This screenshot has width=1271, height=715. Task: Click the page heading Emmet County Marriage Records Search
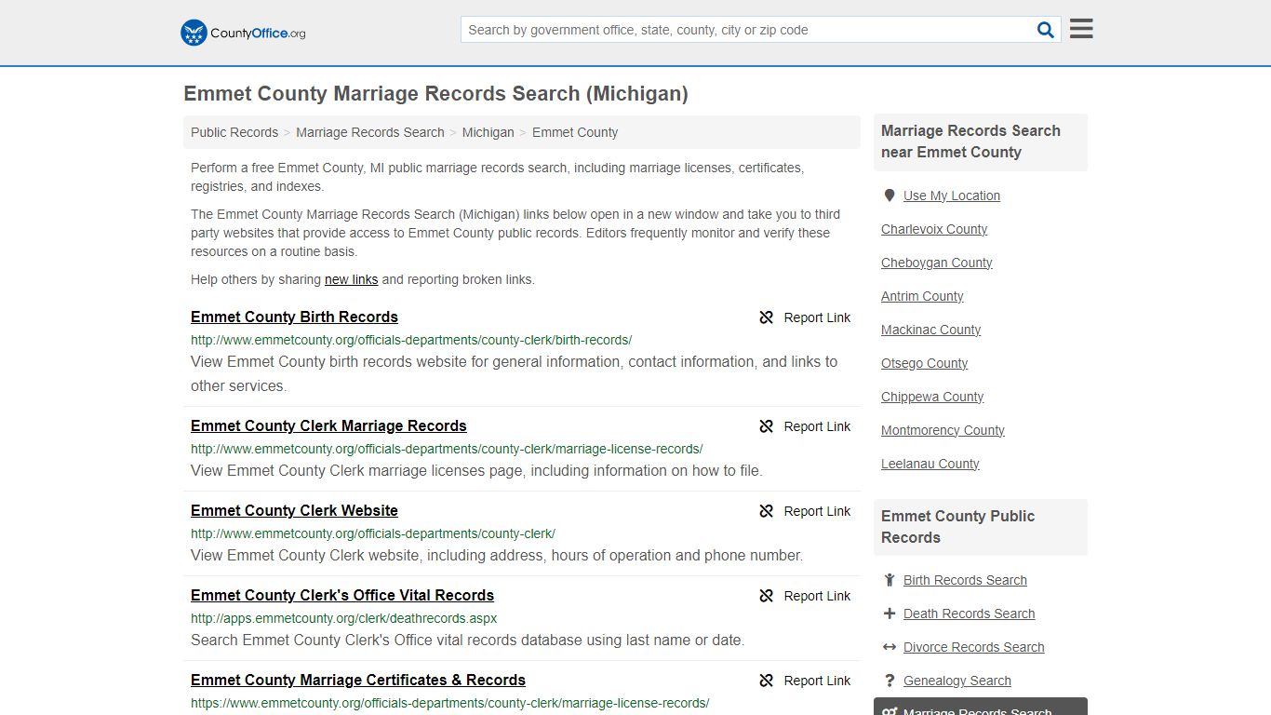(435, 94)
